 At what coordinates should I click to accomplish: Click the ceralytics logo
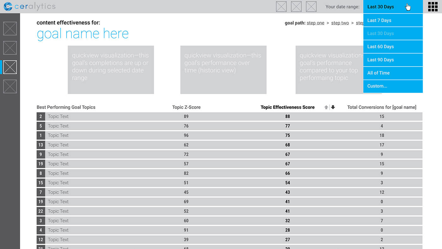[29, 6]
